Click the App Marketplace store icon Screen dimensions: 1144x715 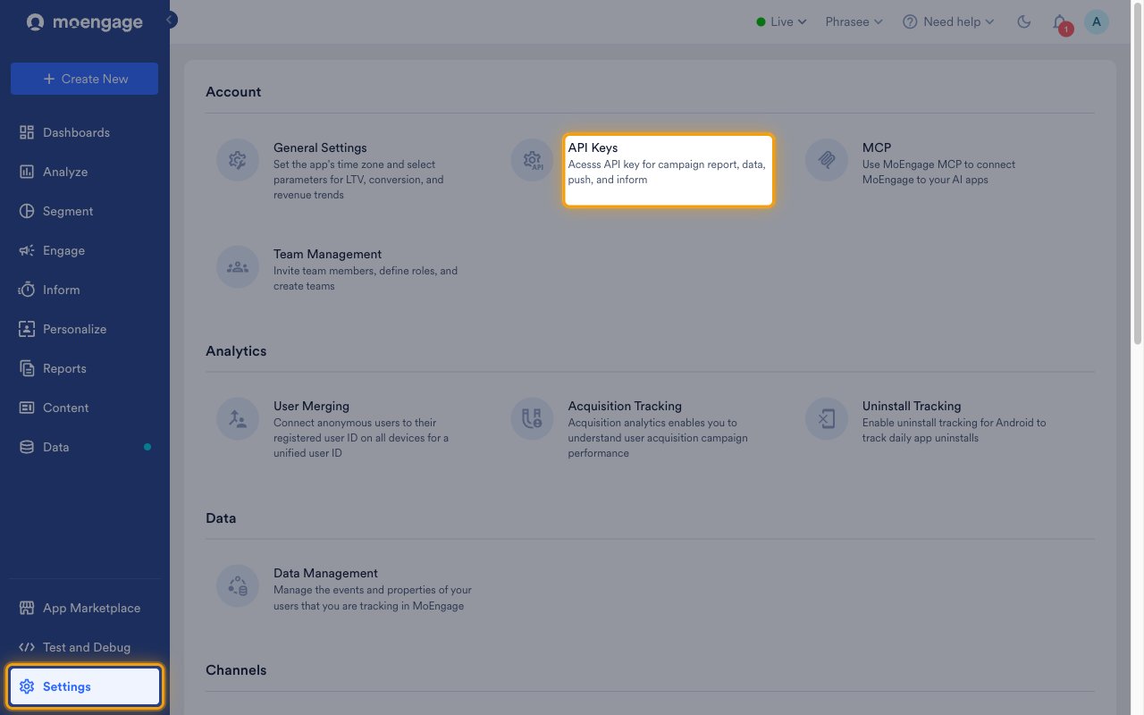[27, 608]
